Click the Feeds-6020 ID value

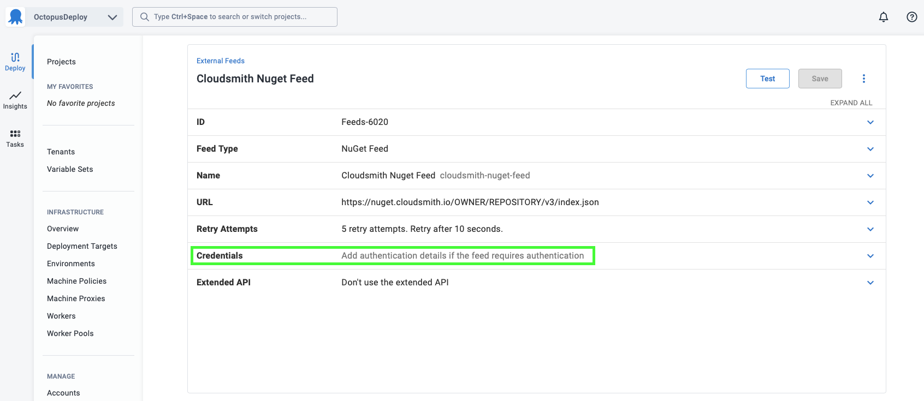(365, 122)
